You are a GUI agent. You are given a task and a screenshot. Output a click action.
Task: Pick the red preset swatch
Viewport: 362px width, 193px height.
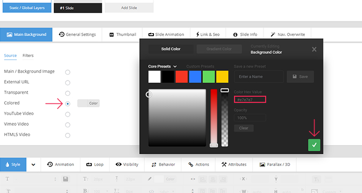tap(182, 77)
